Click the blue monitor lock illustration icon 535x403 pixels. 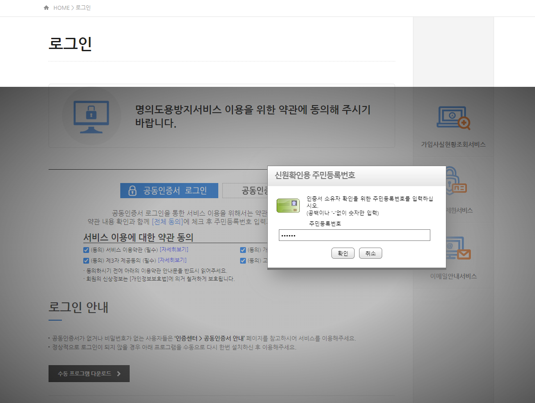(x=91, y=116)
